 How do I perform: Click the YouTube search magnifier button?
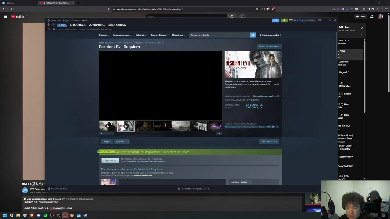coord(232,16)
